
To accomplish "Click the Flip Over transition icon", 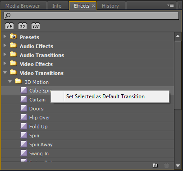I will [x=24, y=117].
